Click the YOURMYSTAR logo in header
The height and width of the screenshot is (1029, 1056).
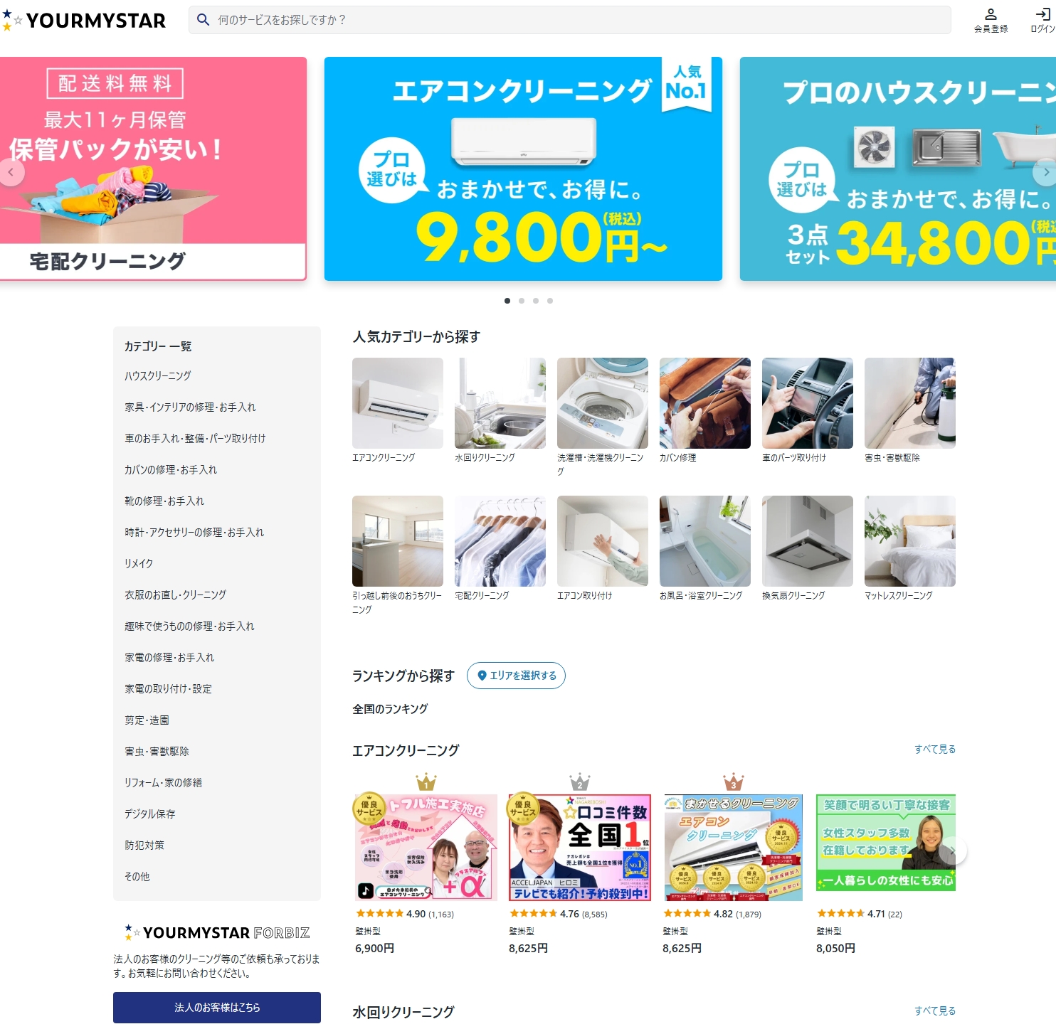[85, 21]
